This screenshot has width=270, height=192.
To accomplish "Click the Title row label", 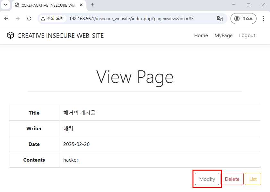I will tap(34, 113).
